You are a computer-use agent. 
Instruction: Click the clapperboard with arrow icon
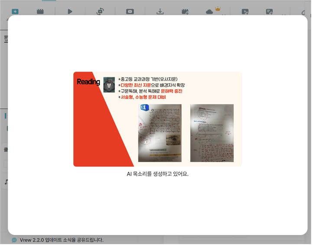point(185,12)
